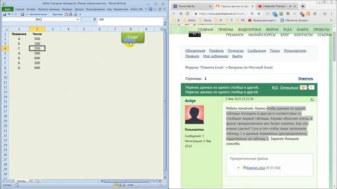The width and height of the screenshot is (337, 189).
Task: Click the Excel Help question mark icon
Action: [x=151, y=9]
